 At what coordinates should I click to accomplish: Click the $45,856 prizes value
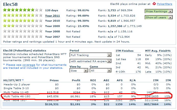pos(53,97)
